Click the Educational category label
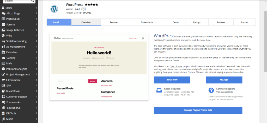This screenshot has height=123, width=267. pos(14,108)
